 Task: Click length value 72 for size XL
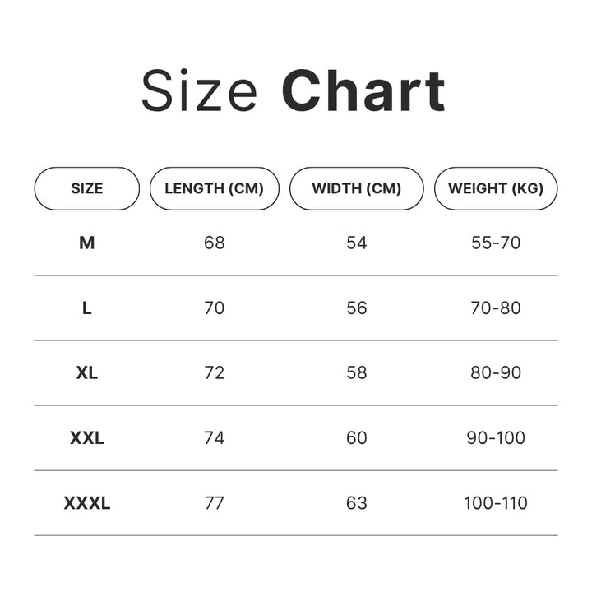214,372
